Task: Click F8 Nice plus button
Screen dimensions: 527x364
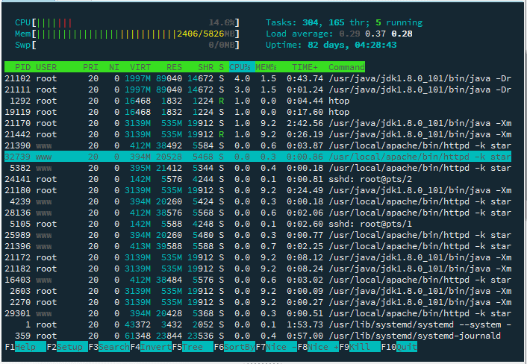Action: coord(318,347)
